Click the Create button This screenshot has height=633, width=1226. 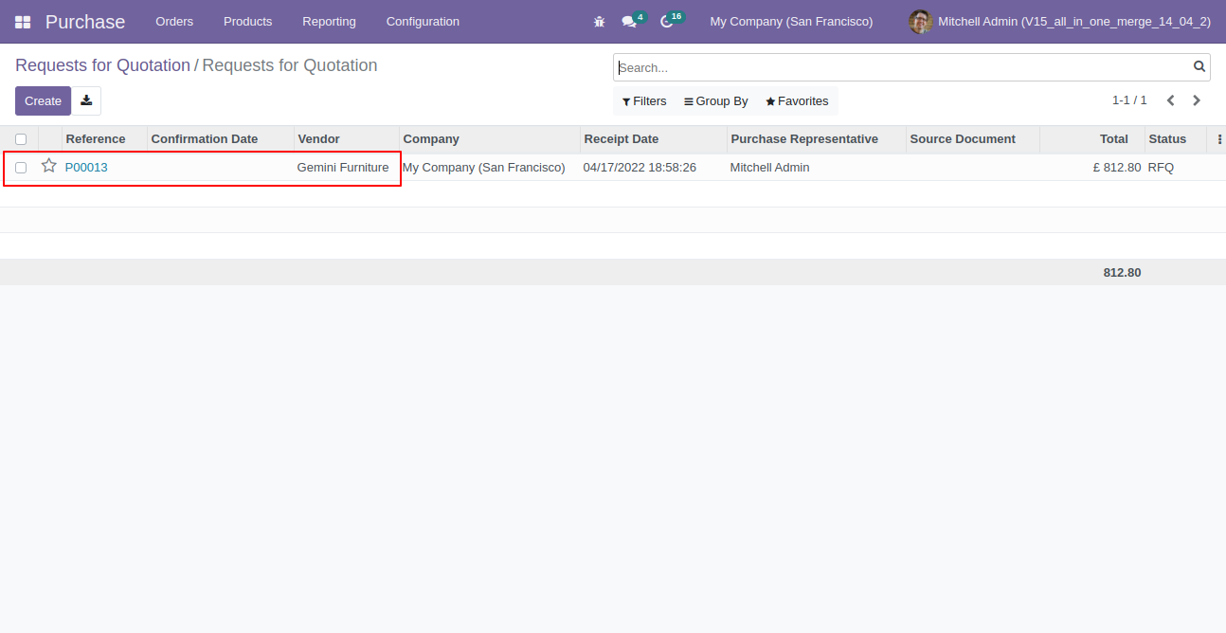[43, 100]
